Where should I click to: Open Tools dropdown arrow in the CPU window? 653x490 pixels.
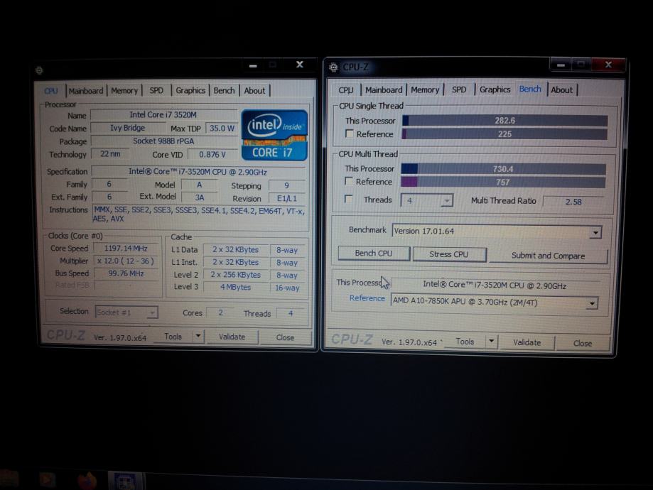click(x=198, y=337)
